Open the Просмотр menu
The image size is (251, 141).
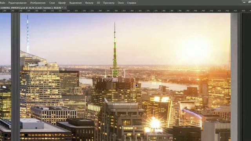[109, 3]
